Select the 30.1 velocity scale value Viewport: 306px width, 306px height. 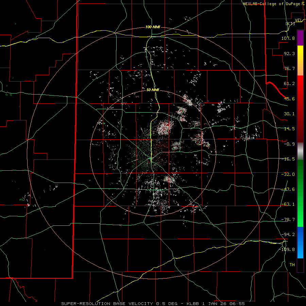click(289, 114)
